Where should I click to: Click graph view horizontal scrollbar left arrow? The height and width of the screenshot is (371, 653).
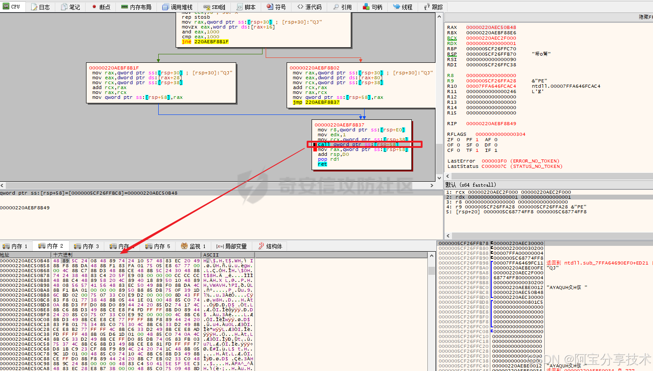pyautogui.click(x=2, y=185)
